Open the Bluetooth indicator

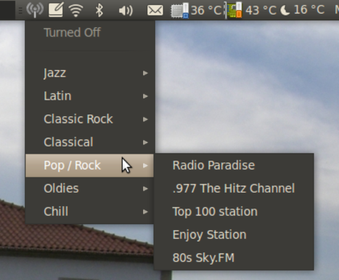tap(99, 10)
